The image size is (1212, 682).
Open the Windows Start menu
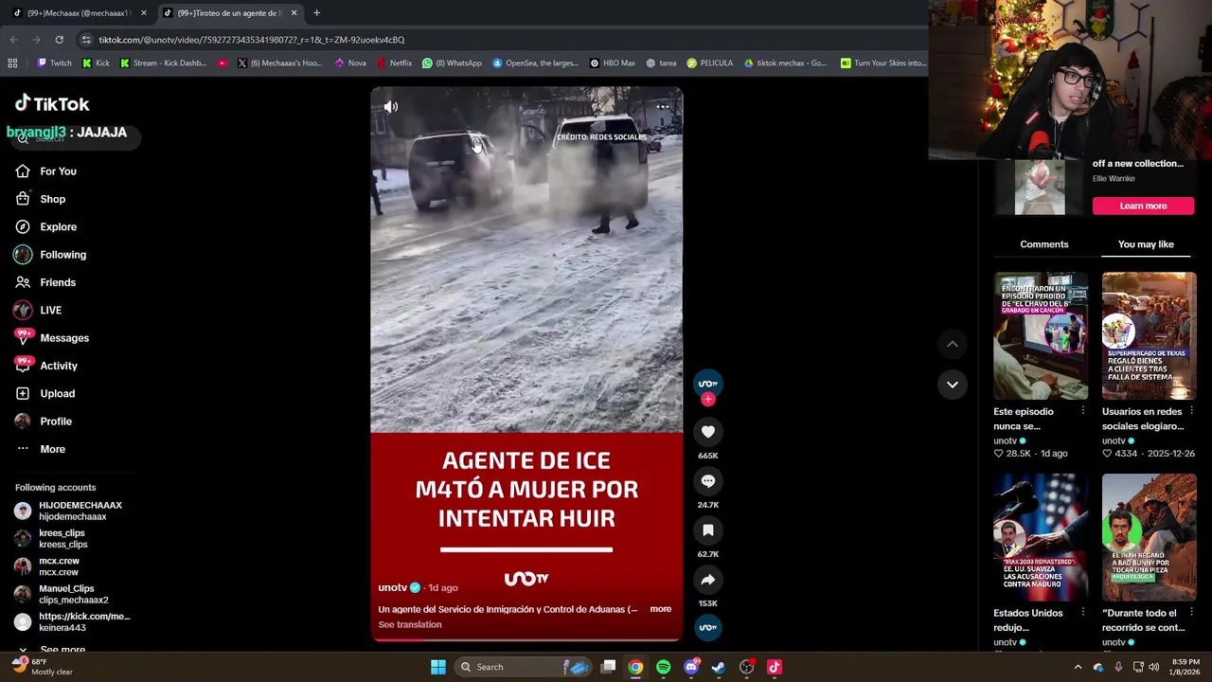click(x=438, y=667)
